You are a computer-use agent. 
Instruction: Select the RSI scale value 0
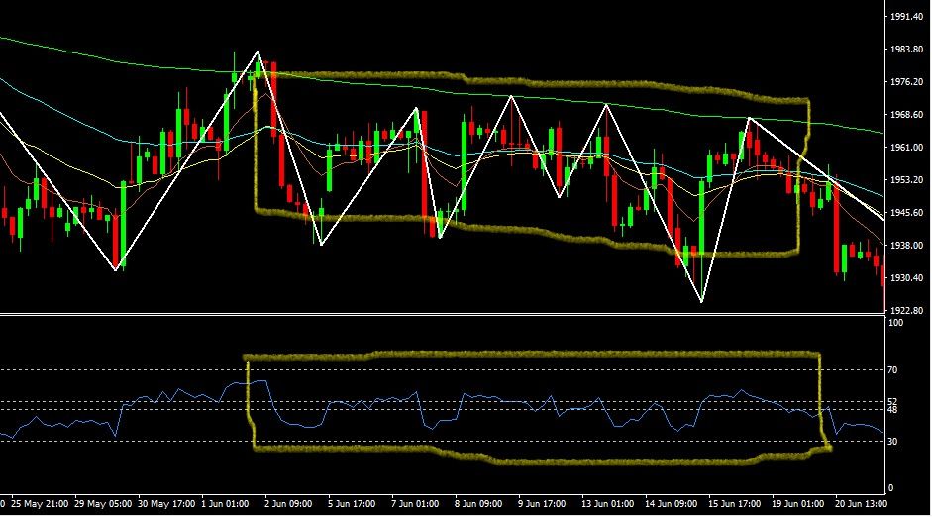coord(890,488)
